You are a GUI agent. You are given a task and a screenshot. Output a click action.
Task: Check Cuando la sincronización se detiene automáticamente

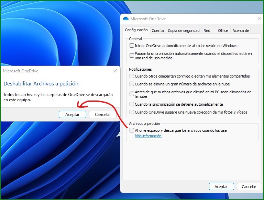tap(132, 104)
